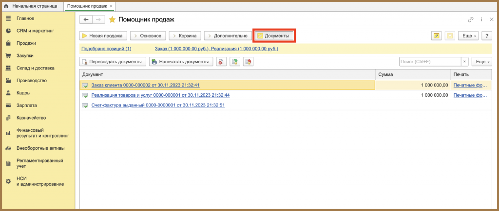
Task: Open the Закупки menu section
Action: point(25,55)
